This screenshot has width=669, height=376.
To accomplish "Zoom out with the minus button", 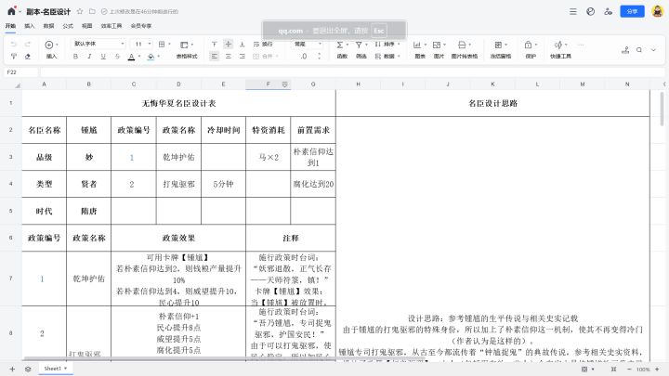I will point(629,370).
